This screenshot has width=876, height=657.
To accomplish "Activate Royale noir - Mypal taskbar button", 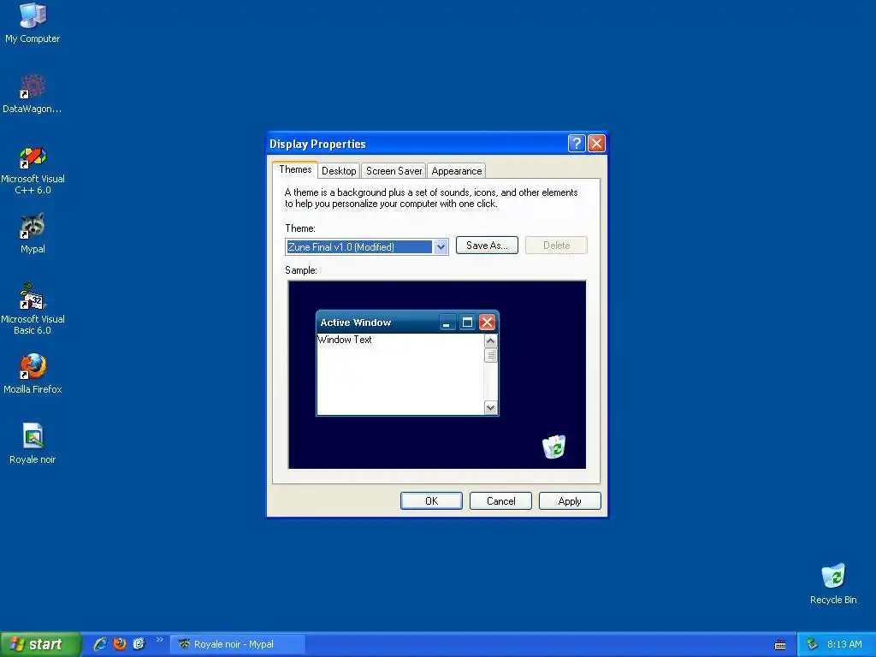I will click(237, 644).
